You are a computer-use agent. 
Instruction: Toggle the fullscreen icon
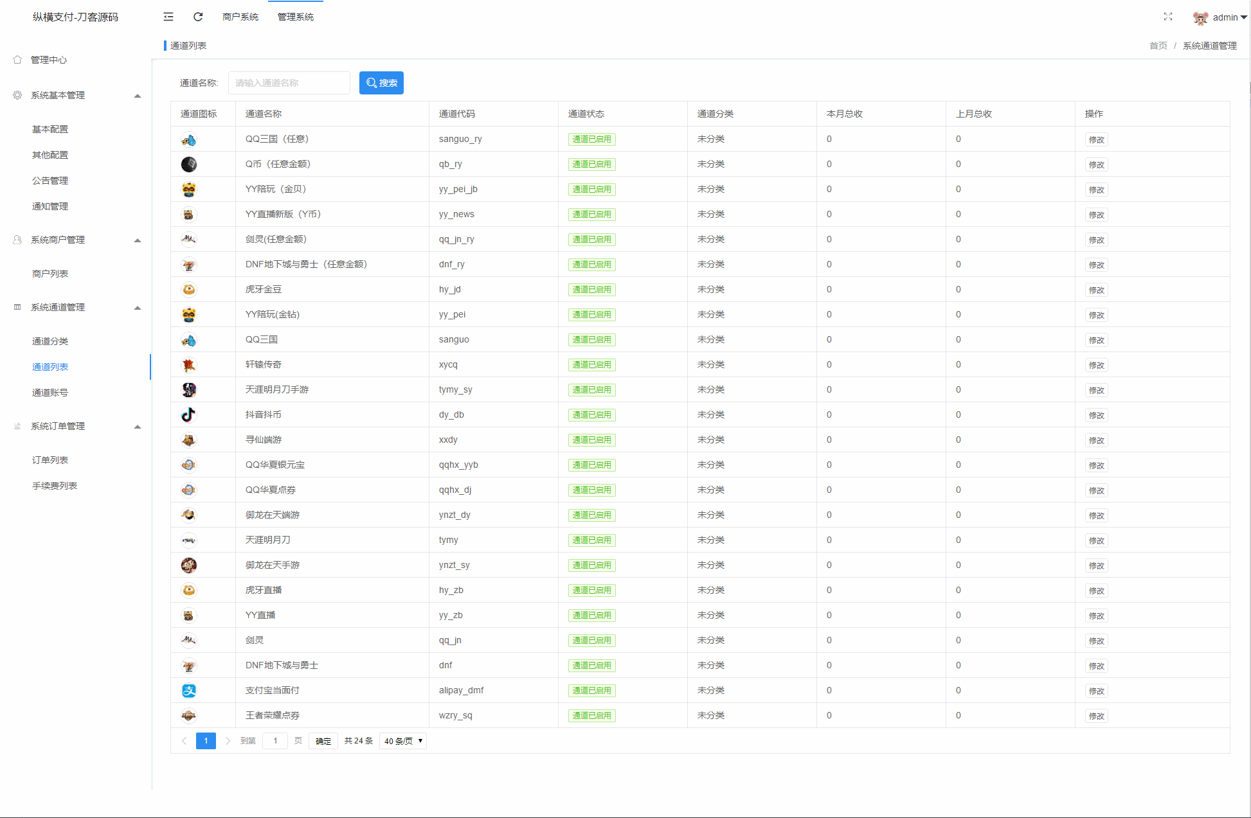coord(1167,17)
